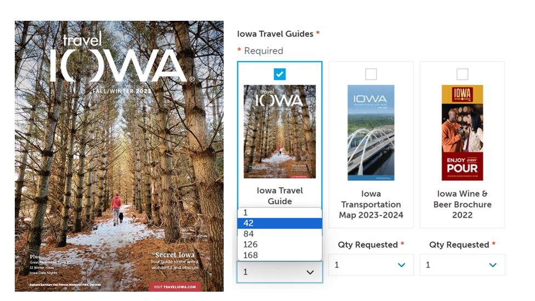Click the Enjoy Every Pour brochure thumbnail
The height and width of the screenshot is (301, 535).
tap(462, 132)
